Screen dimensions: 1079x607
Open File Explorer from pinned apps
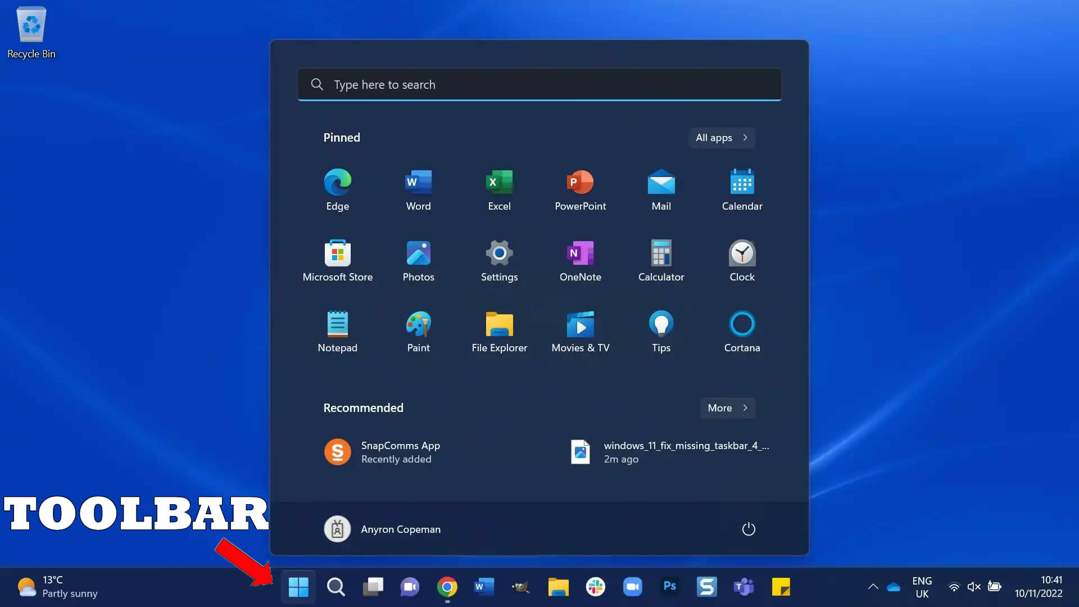coord(499,332)
